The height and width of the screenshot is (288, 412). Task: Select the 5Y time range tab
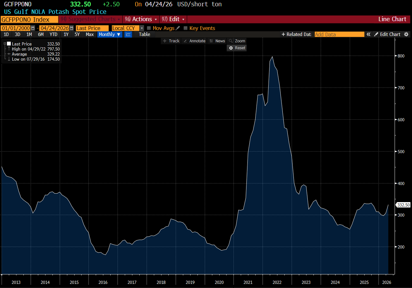click(x=77, y=34)
